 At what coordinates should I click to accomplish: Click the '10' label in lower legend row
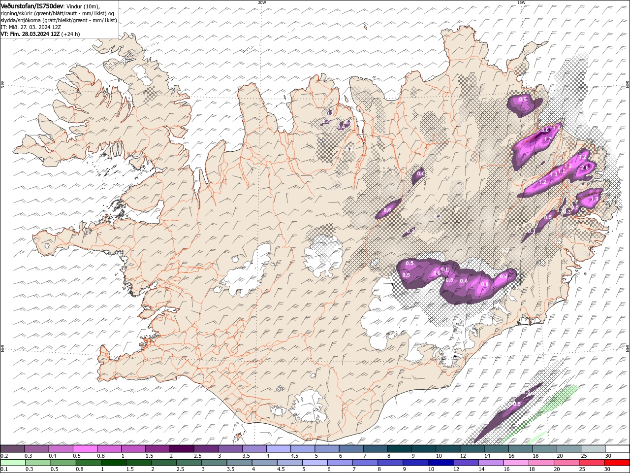coord(431,470)
